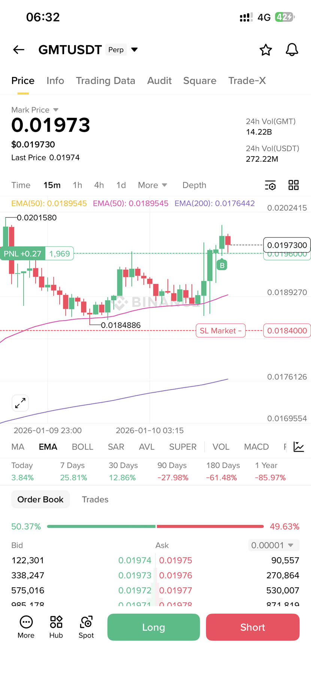The image size is (311, 674).
Task: Tap the 0.0184000 stop-loss price tag
Action: [287, 331]
